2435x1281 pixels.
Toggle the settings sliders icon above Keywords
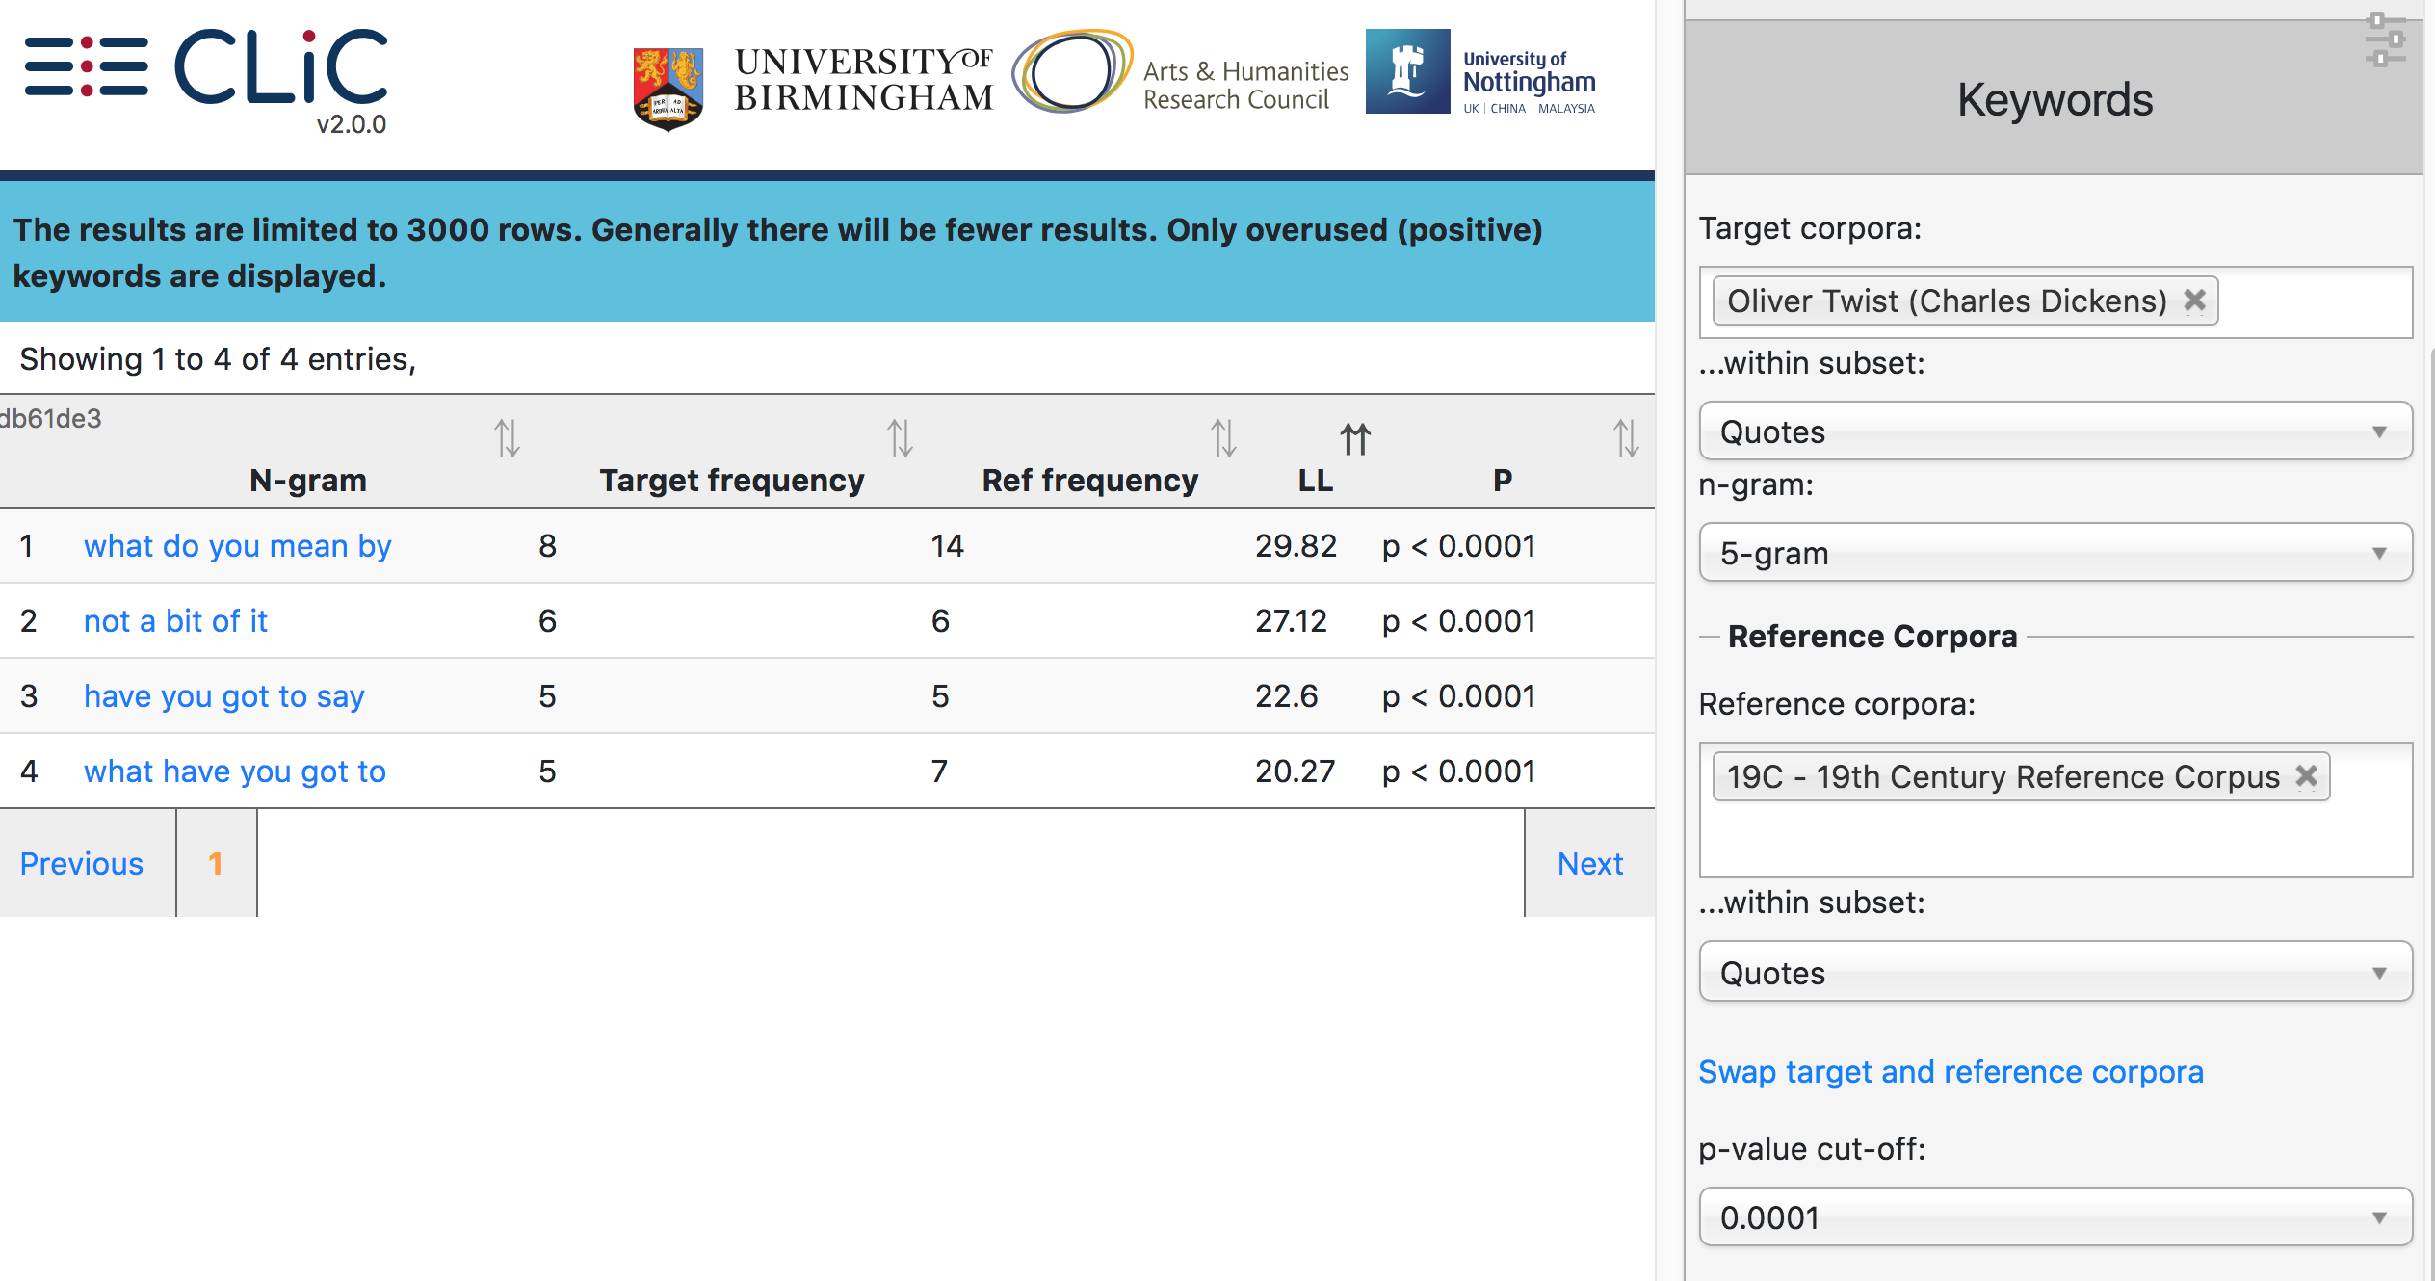2385,40
